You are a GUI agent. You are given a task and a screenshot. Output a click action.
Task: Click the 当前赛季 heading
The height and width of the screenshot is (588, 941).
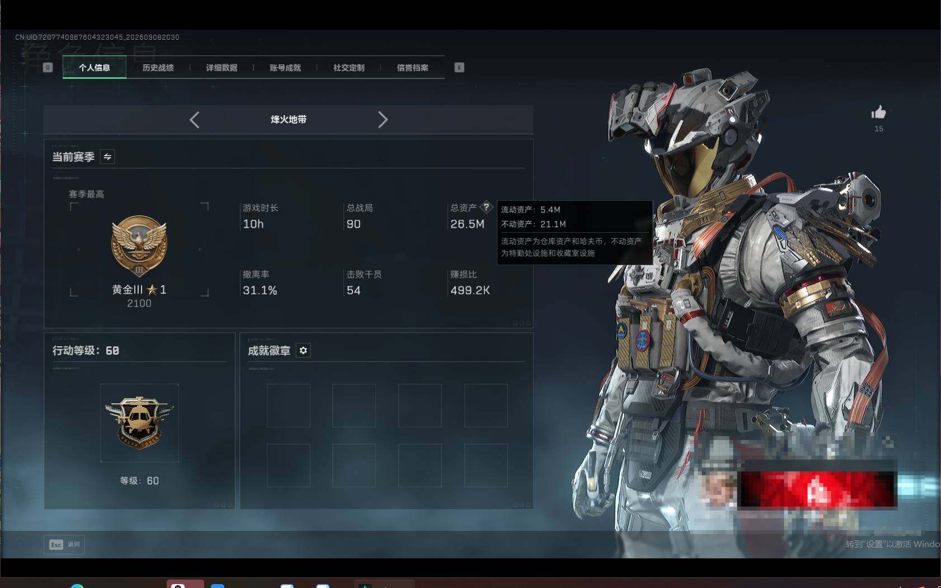[x=73, y=157]
